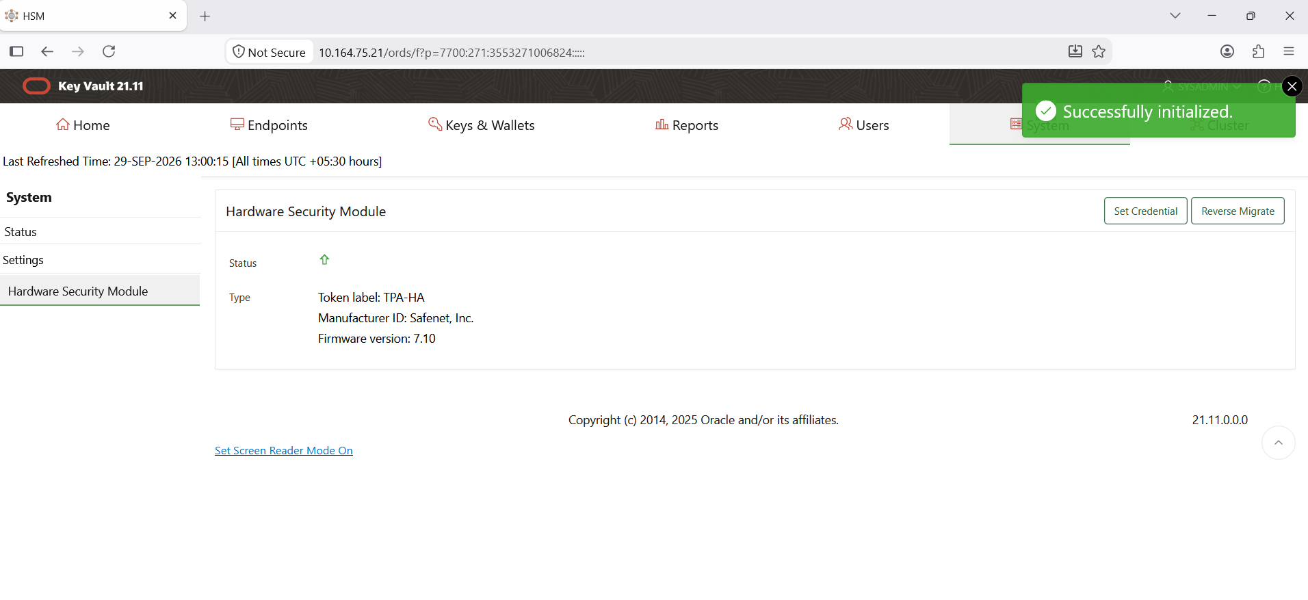
Task: Open the browser hamburger menu
Action: point(1289,51)
